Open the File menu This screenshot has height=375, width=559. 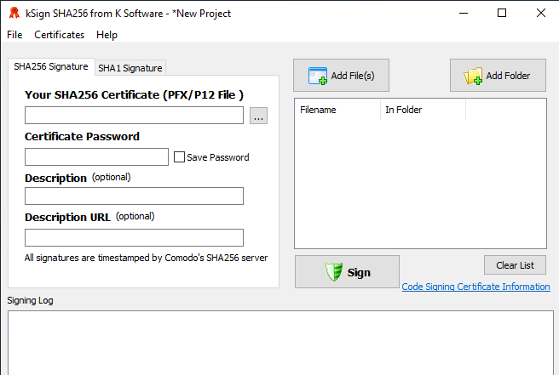click(x=14, y=35)
